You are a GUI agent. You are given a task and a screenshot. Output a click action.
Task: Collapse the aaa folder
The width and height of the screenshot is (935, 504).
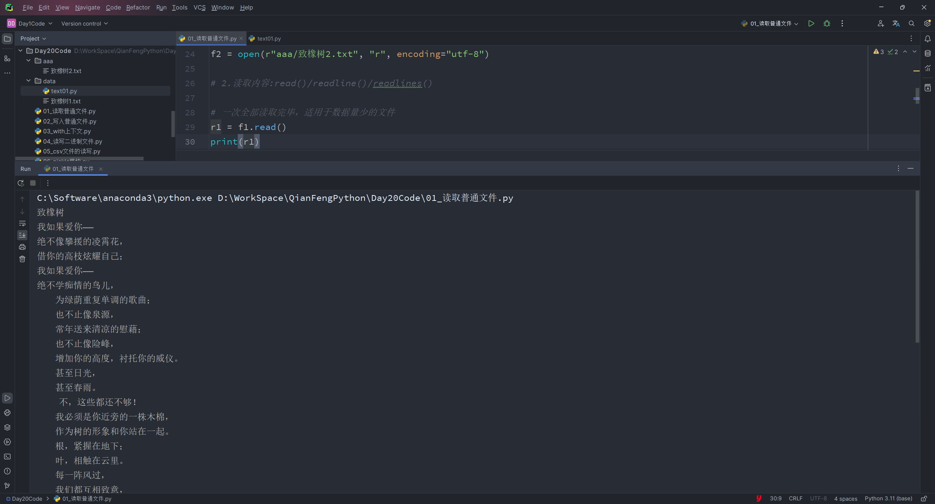pos(29,61)
